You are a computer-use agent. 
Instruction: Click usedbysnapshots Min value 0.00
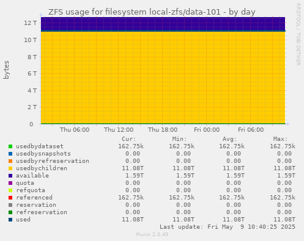[184, 154]
